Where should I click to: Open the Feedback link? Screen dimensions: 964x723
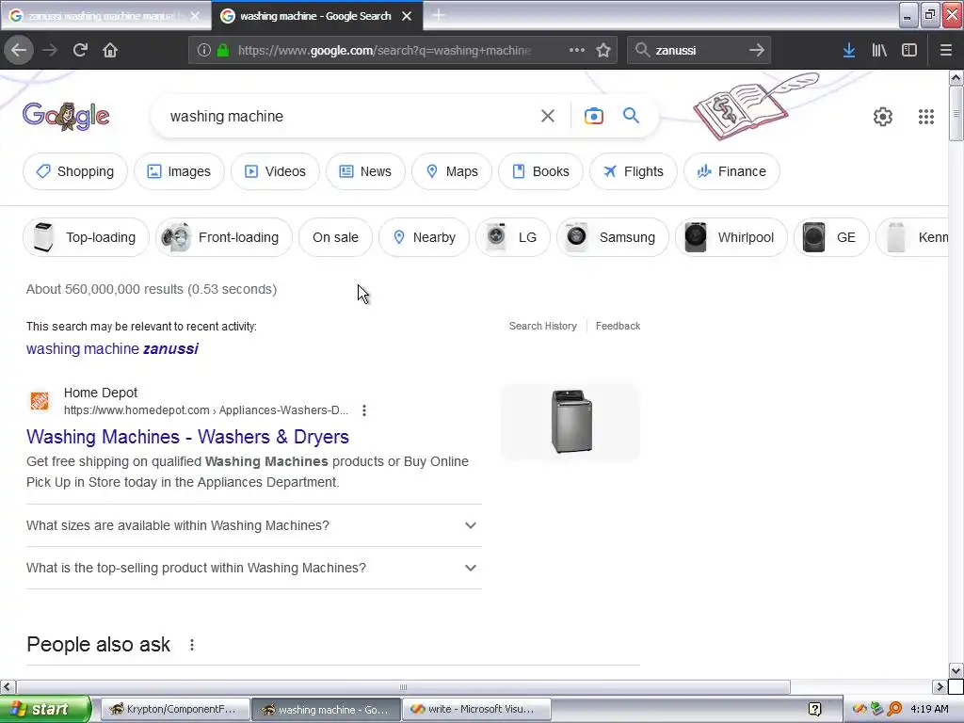click(618, 326)
